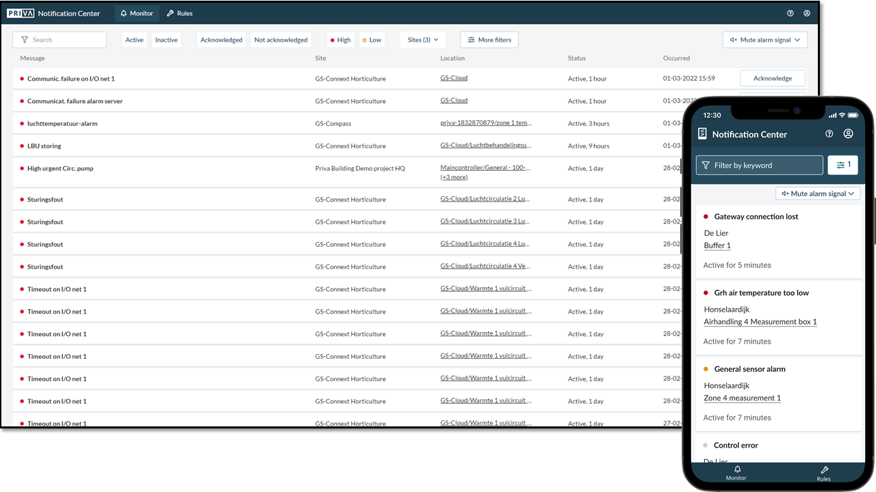Toggle the Not acknowledged filter chip
Screen dimensions: 876x492
(x=281, y=40)
